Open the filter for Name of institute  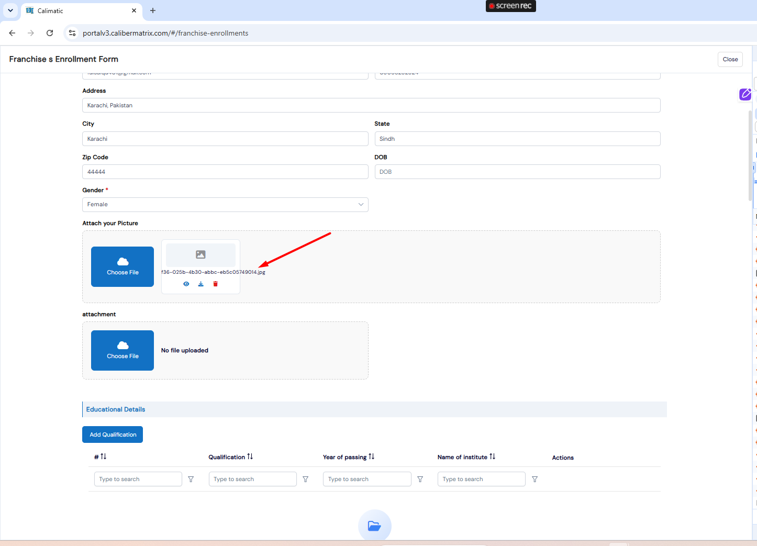click(x=535, y=479)
